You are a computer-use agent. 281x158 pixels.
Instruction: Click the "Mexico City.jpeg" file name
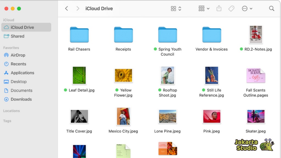[123, 131]
